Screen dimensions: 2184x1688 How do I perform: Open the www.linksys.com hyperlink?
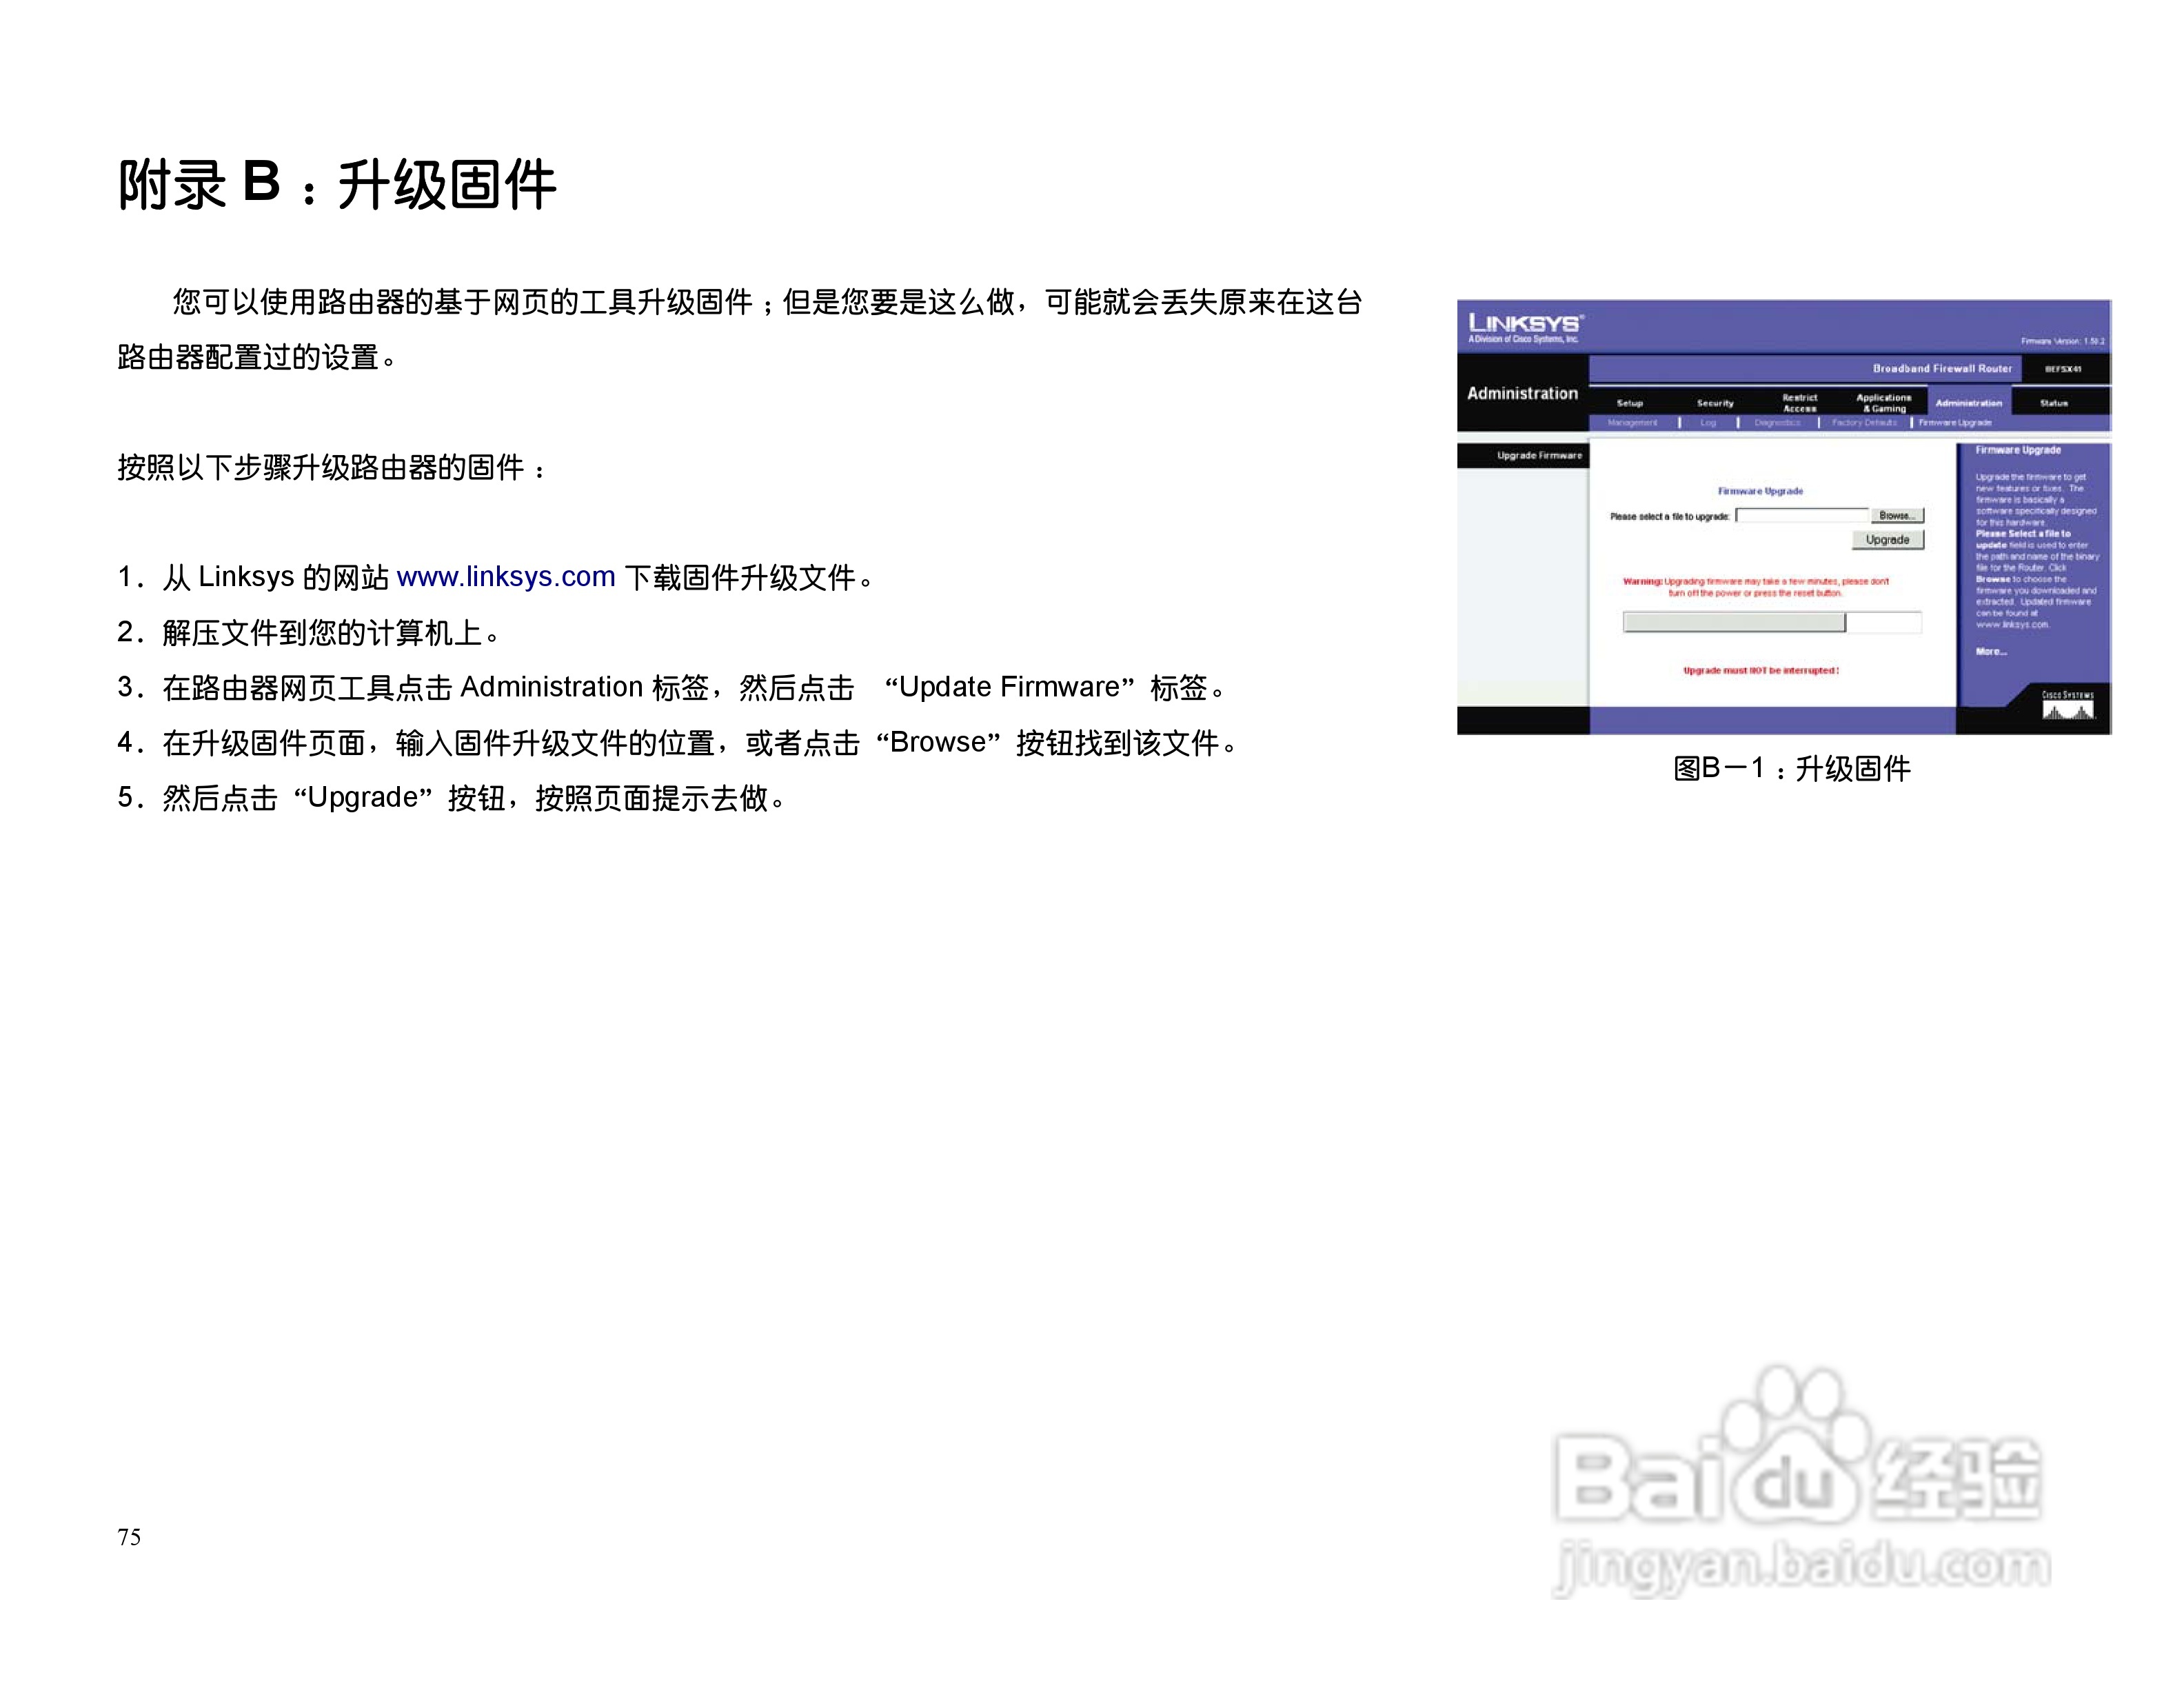click(505, 576)
